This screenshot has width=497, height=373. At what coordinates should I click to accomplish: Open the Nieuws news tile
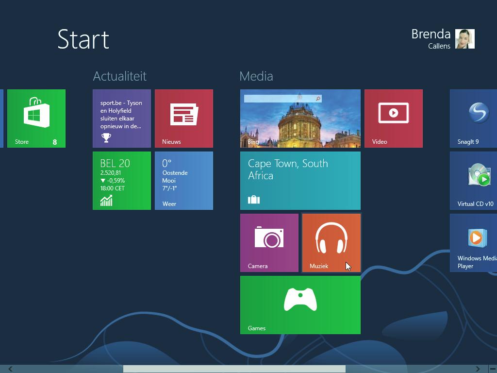point(184,119)
